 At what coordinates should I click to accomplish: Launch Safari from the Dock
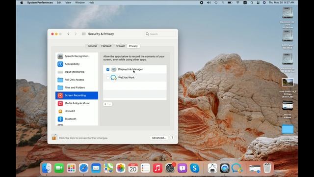(x=84, y=168)
